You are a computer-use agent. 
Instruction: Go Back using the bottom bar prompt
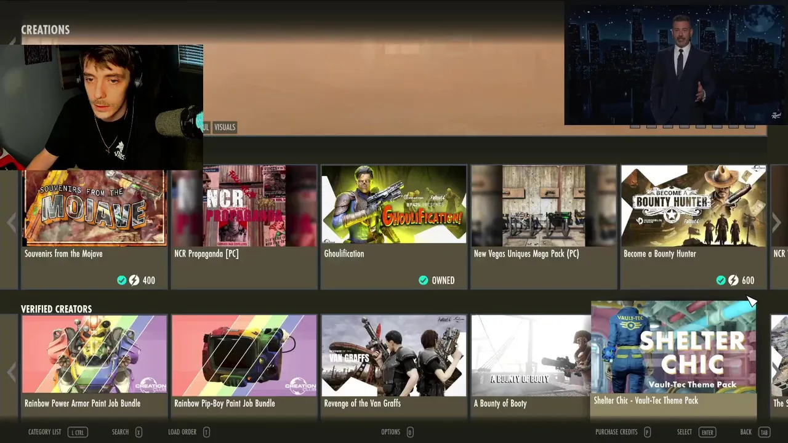coord(755,432)
